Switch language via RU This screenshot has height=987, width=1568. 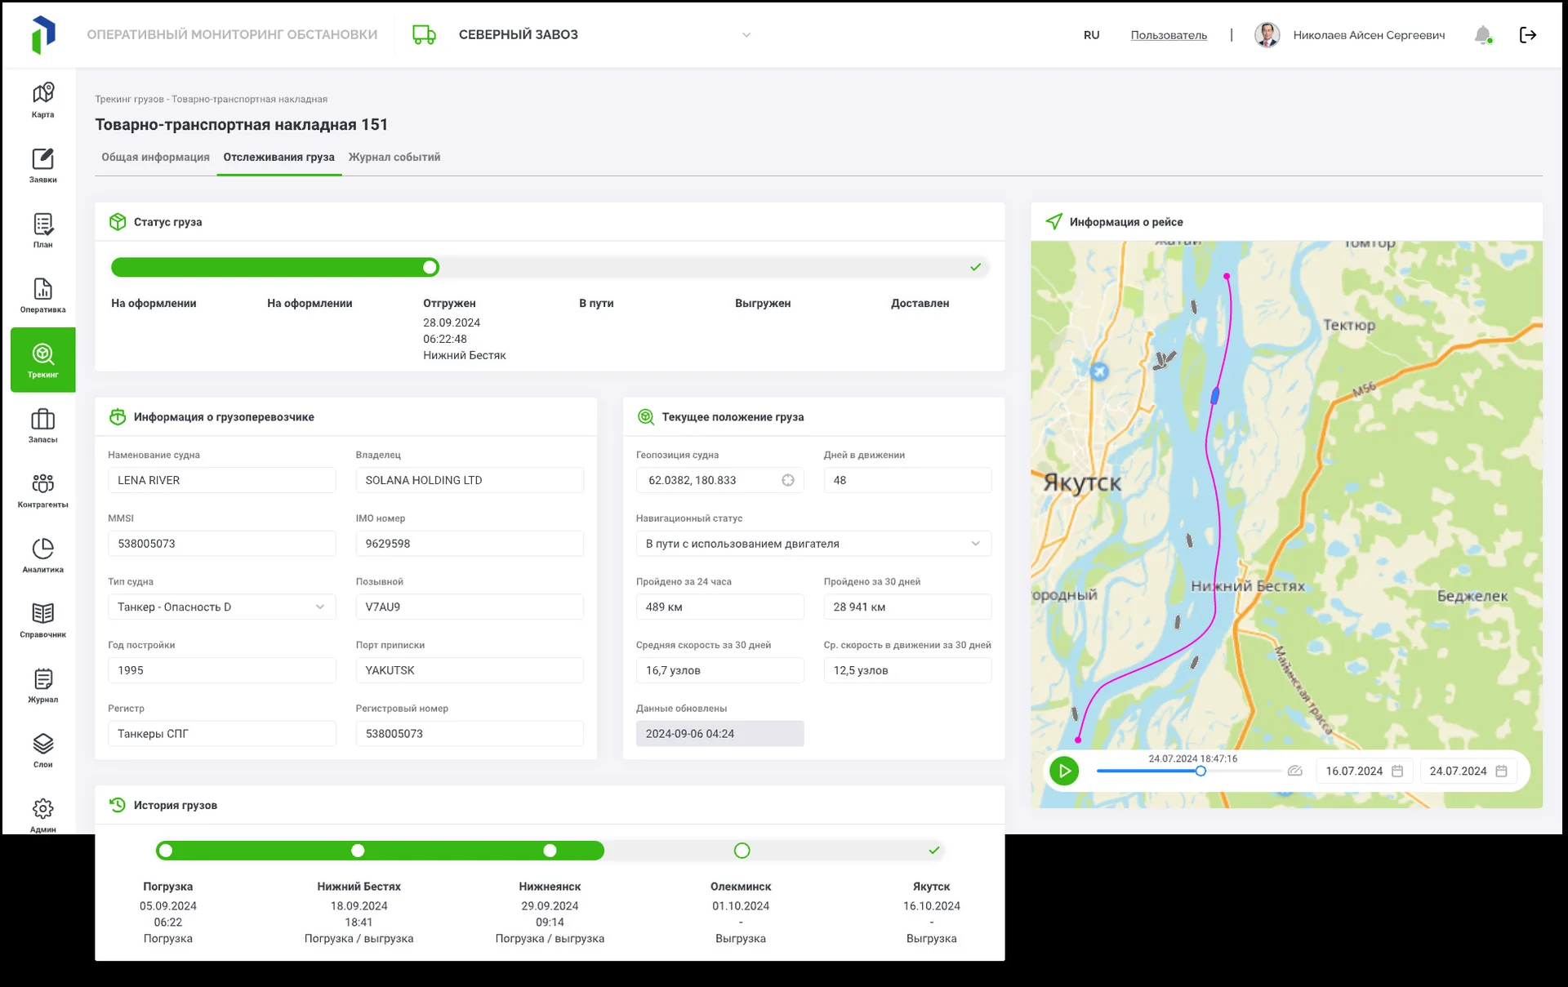(1091, 35)
